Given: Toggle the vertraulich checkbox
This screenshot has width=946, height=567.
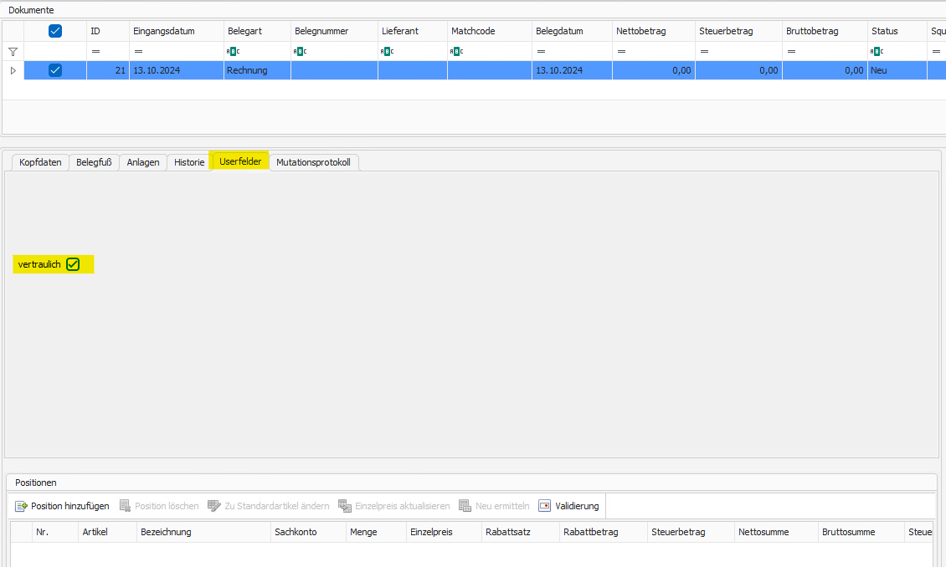Looking at the screenshot, I should coord(73,264).
